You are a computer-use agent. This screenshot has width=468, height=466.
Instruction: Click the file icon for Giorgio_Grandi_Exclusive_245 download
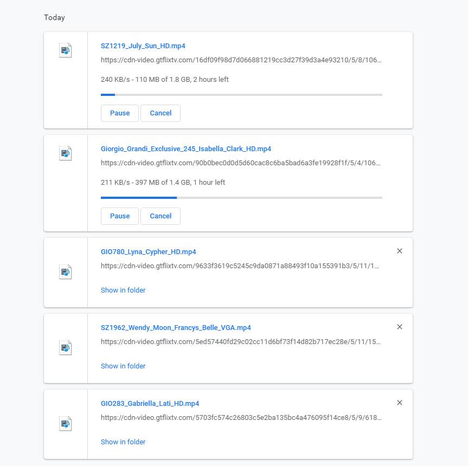pyautogui.click(x=66, y=153)
